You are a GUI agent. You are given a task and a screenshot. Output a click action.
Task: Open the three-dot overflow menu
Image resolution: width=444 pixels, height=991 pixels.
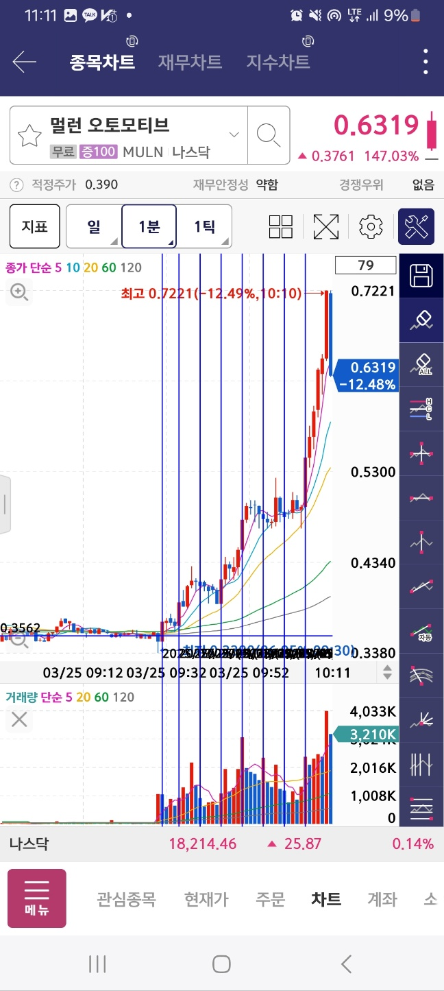425,62
